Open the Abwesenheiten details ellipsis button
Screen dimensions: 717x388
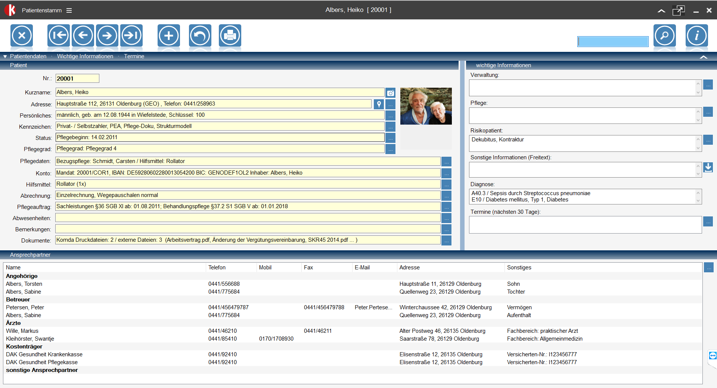click(x=447, y=218)
